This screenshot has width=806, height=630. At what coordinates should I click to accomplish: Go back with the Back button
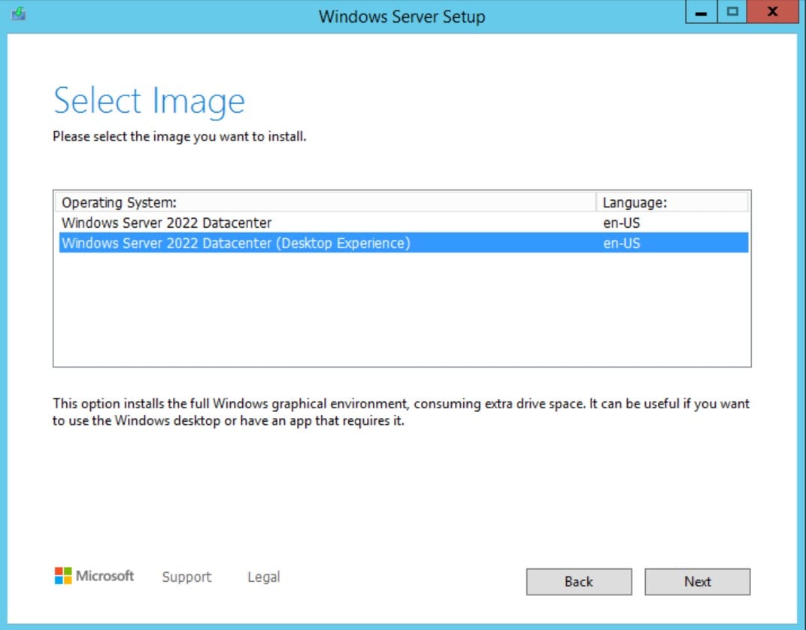579,582
